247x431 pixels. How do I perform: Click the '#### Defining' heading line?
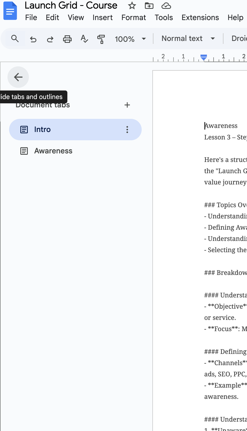pos(225,352)
